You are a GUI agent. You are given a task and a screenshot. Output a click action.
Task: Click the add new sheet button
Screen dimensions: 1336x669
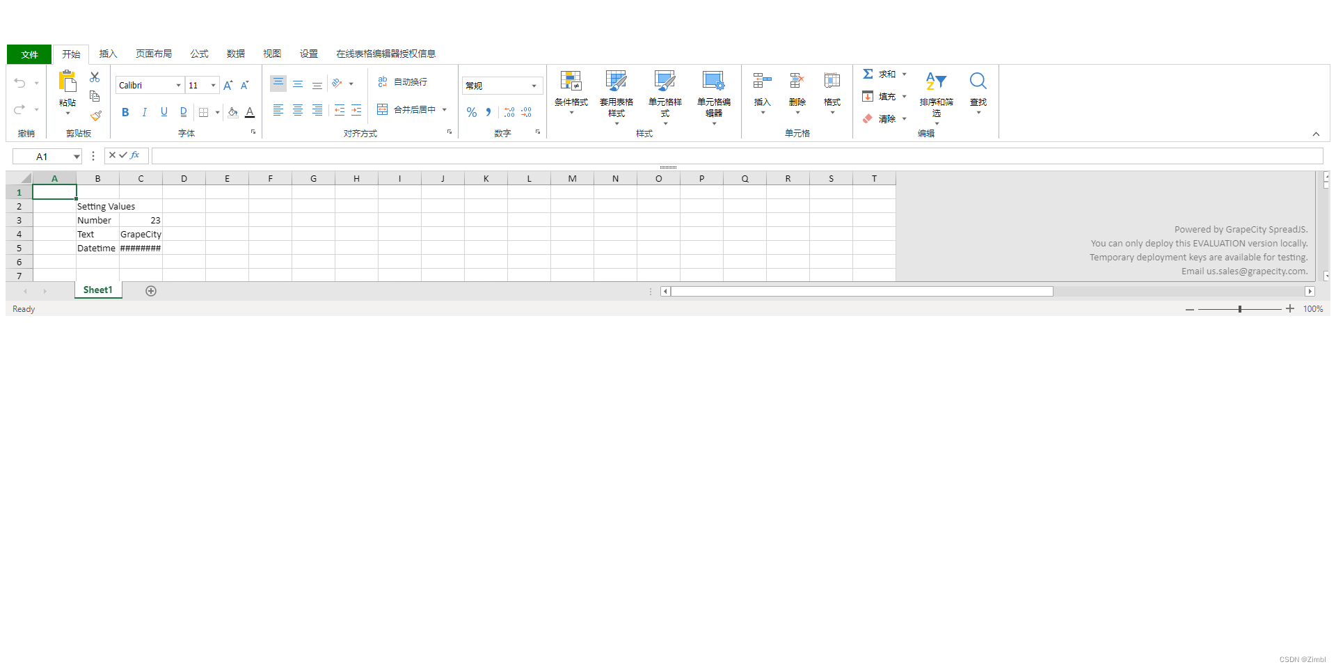151,290
